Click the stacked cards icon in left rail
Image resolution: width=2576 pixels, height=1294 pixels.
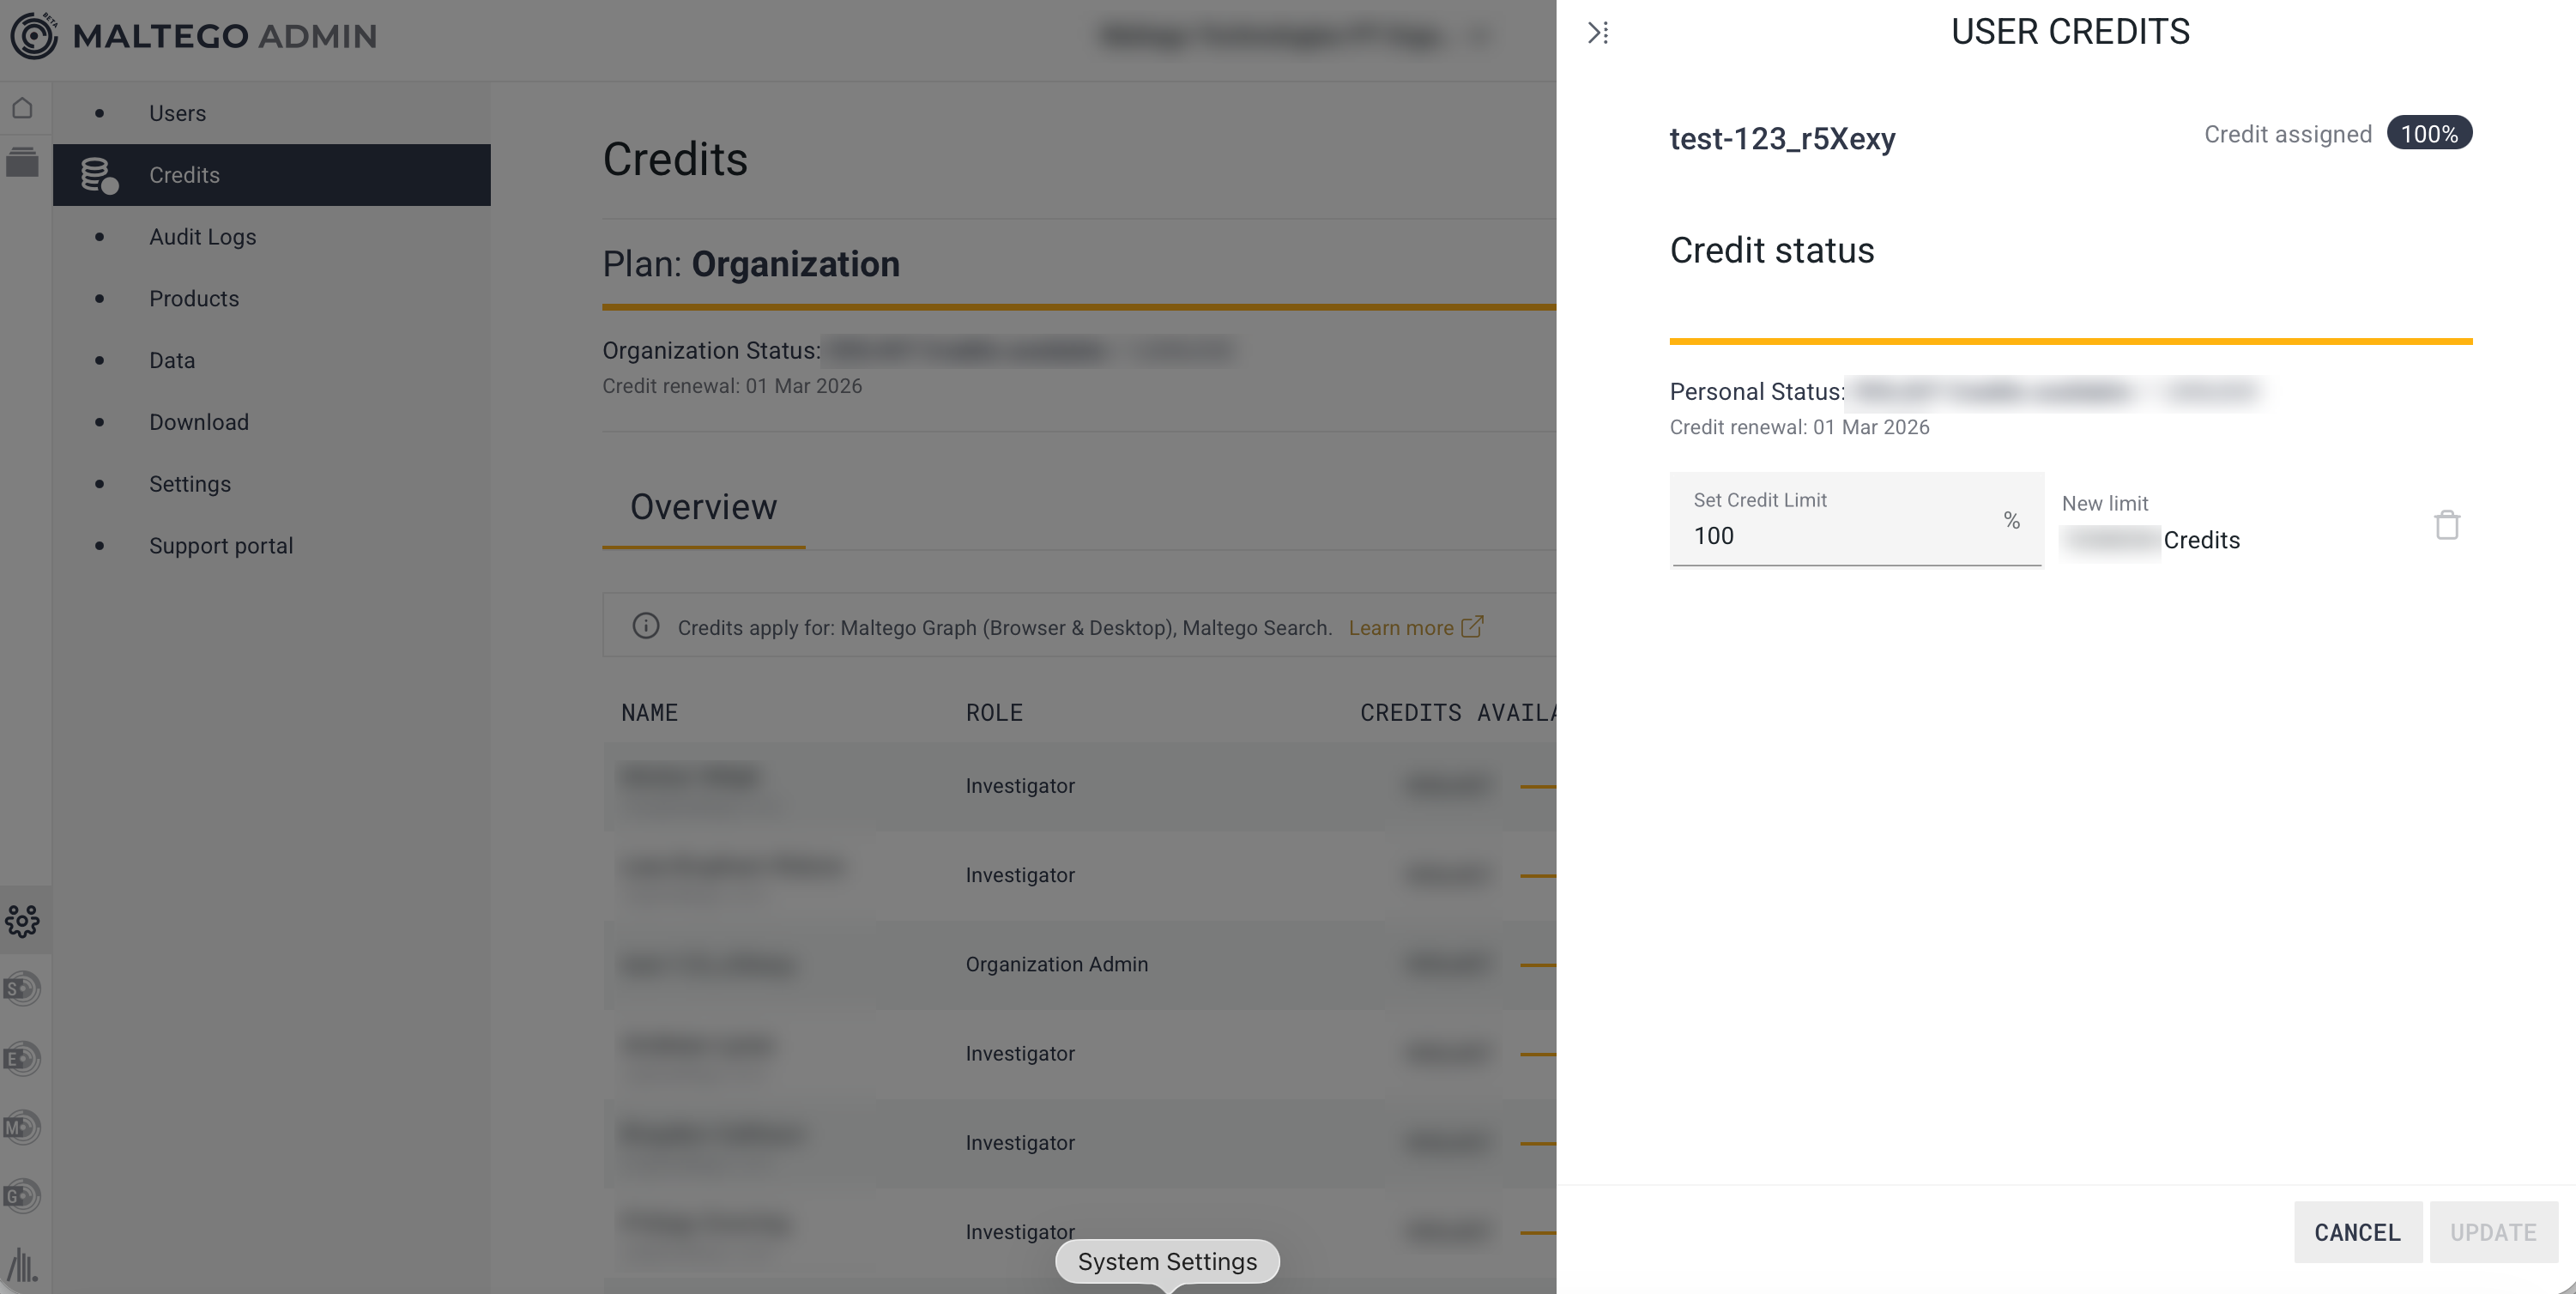click(x=22, y=162)
